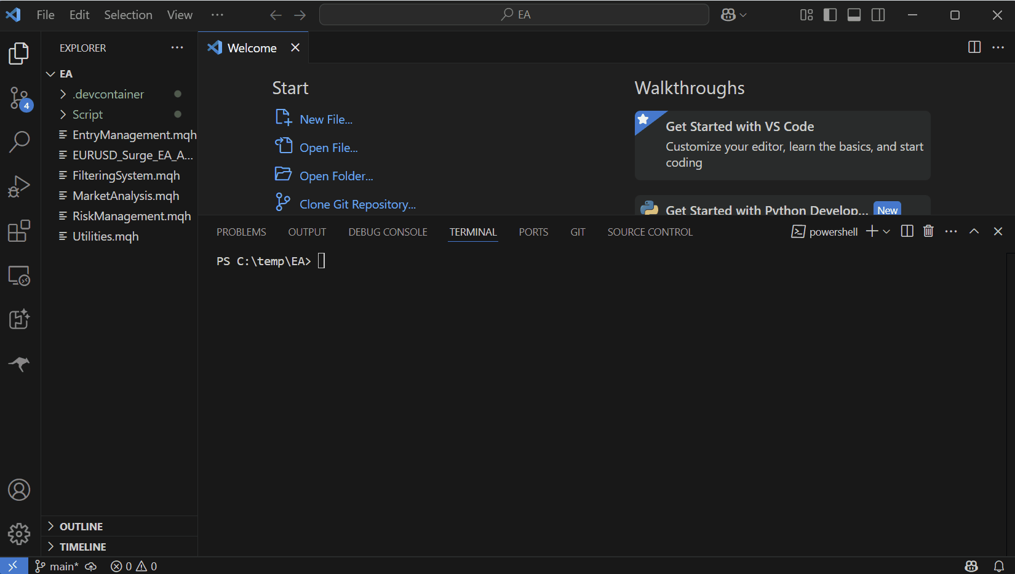Switch to the SOURCE CONTROL panel tab
This screenshot has width=1015, height=574.
tap(650, 232)
